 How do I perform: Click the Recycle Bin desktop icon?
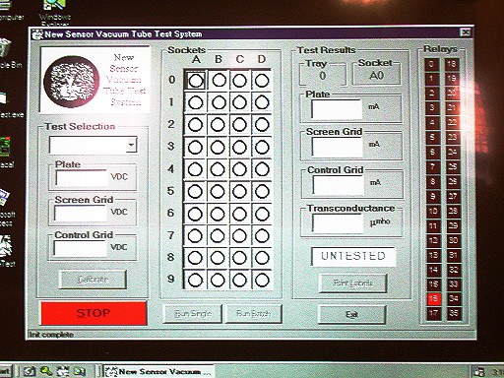point(7,53)
